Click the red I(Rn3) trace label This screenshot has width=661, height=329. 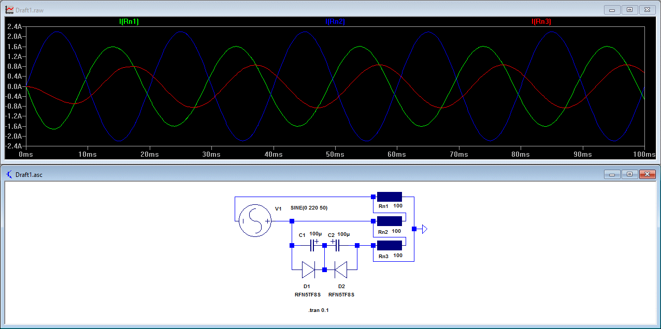coord(541,22)
